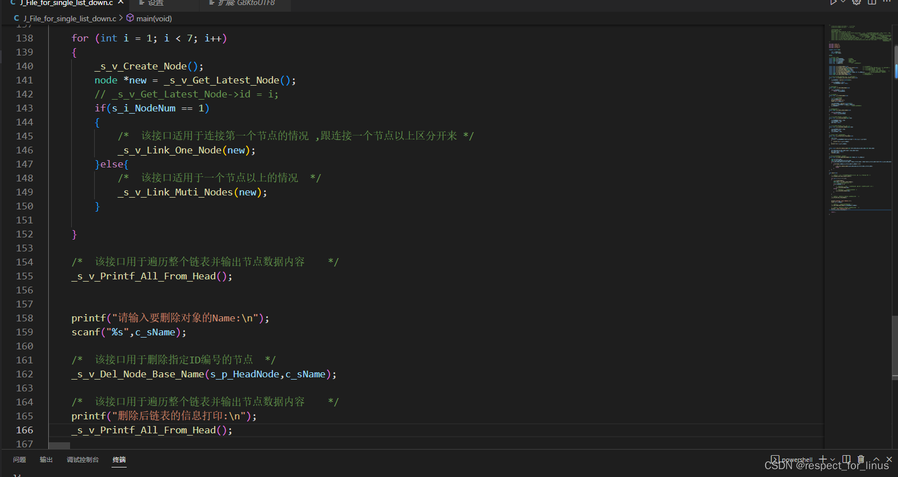The width and height of the screenshot is (898, 477).
Task: Click the powershell terminal label
Action: (x=797, y=460)
